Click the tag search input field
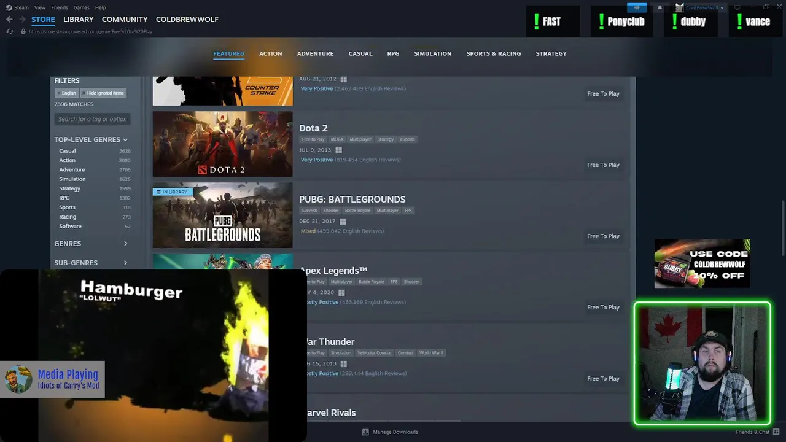The image size is (786, 442). [92, 119]
